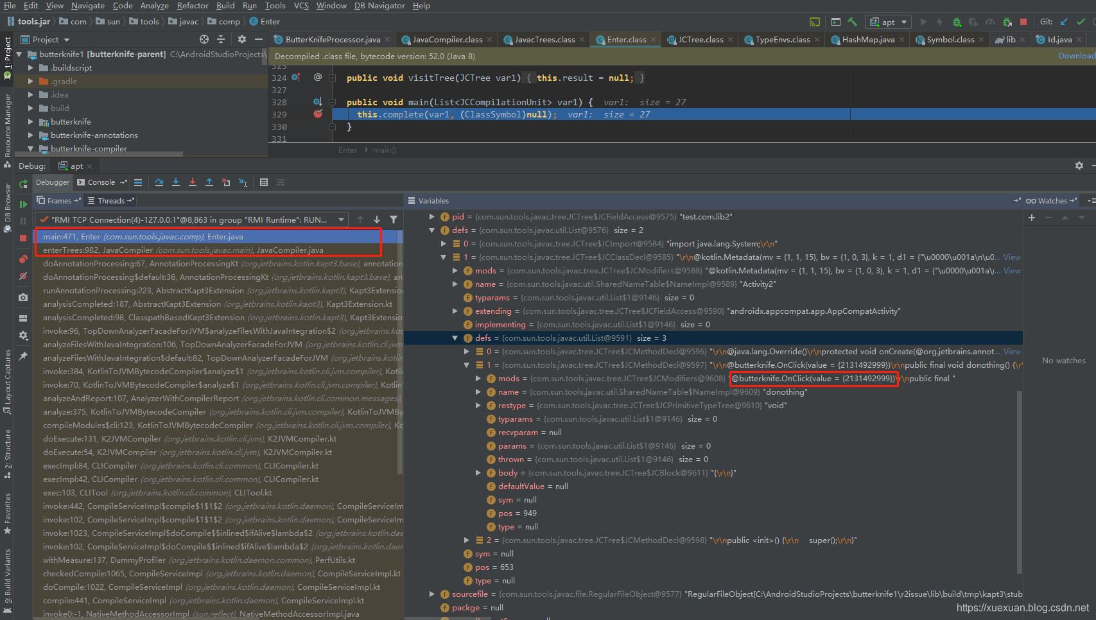Viewport: 1096px width, 620px height.
Task: Click the Step Over debugger icon
Action: tap(159, 182)
